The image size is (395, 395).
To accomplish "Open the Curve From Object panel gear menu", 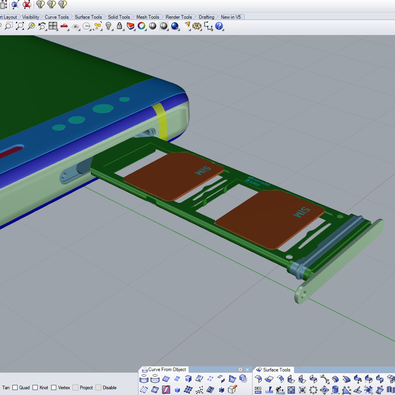I will pyautogui.click(x=240, y=369).
